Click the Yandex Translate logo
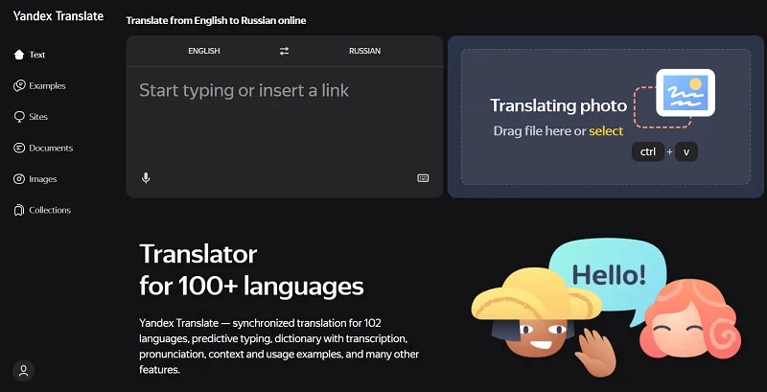767x392 pixels. (x=58, y=15)
